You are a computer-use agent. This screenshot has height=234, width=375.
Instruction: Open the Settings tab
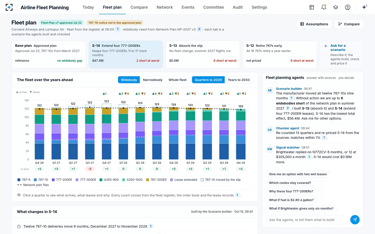(259, 7)
